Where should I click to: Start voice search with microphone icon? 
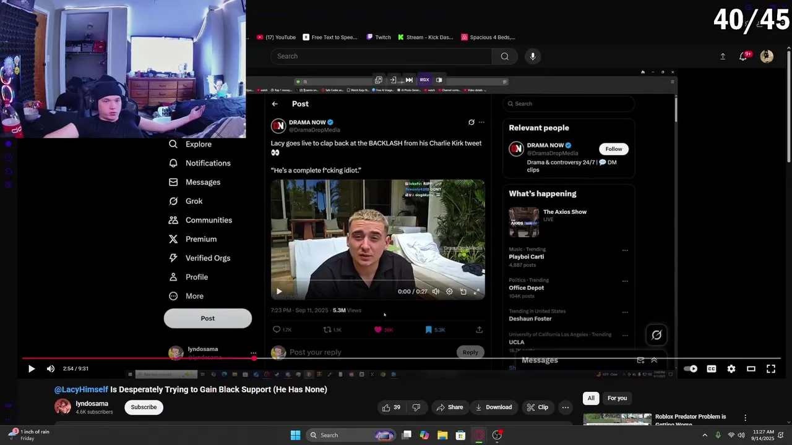point(533,56)
